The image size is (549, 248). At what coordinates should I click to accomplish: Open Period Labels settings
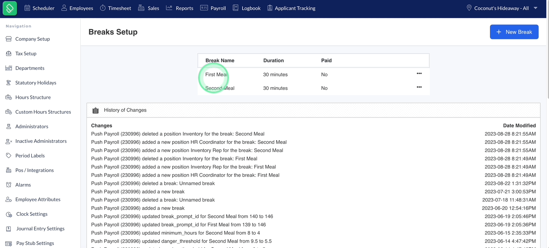[x=30, y=155]
